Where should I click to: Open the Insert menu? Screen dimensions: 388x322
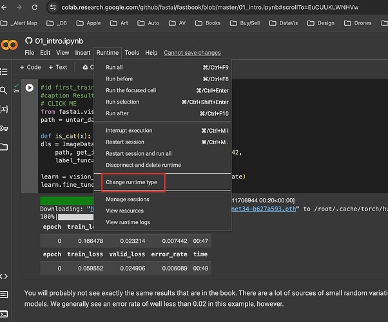(82, 53)
